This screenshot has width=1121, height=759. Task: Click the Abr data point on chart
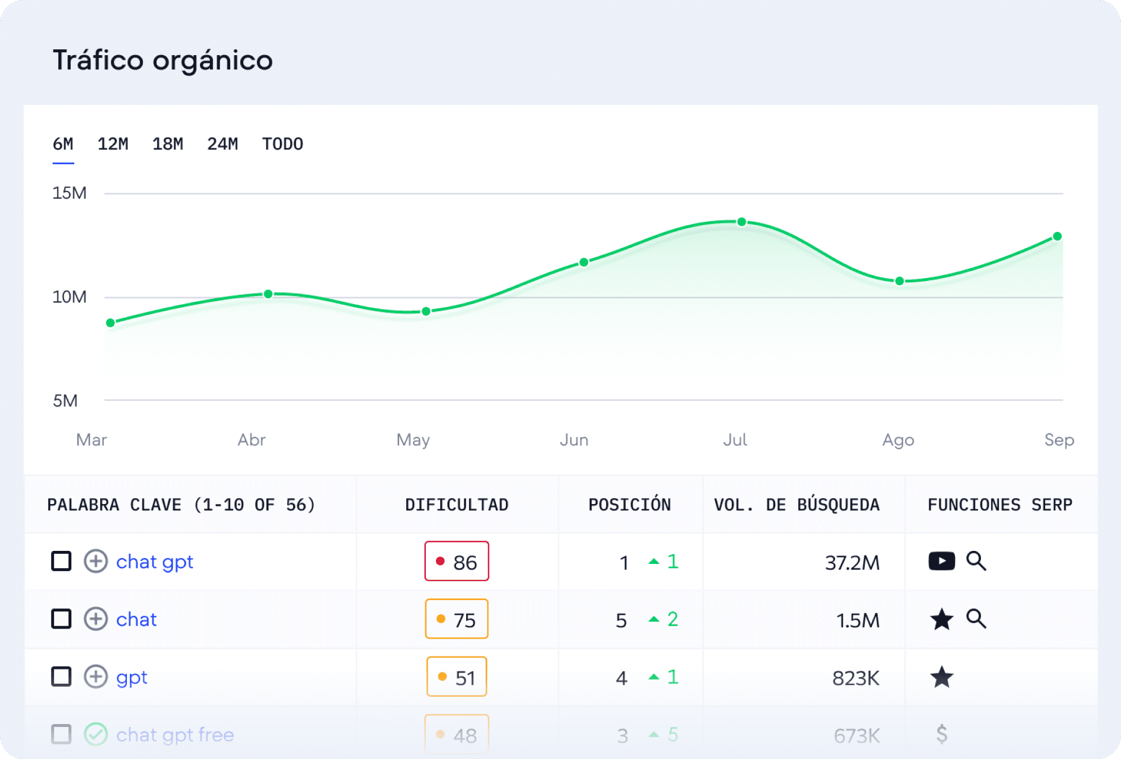tap(268, 294)
